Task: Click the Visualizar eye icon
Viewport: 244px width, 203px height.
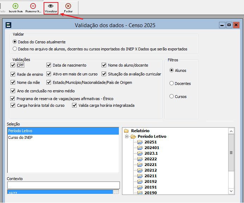Action: [51, 6]
